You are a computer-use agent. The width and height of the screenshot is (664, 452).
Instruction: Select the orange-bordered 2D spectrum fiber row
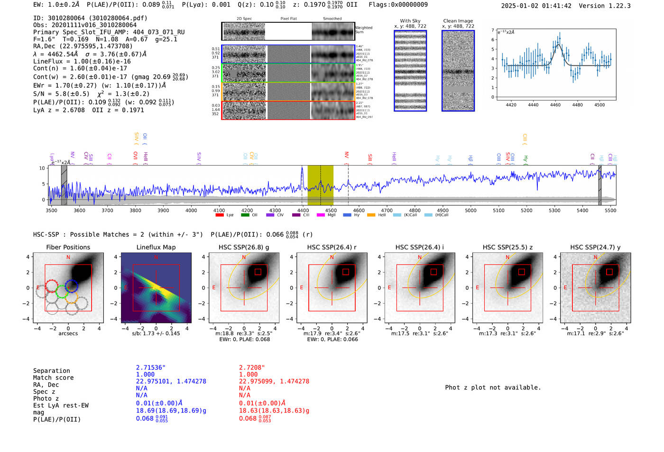click(x=288, y=92)
